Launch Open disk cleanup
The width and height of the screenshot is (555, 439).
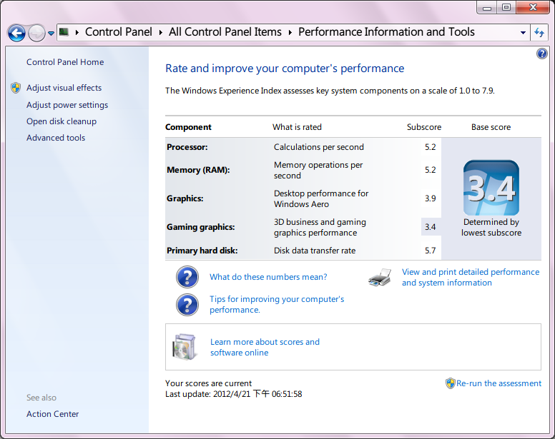[x=62, y=121]
